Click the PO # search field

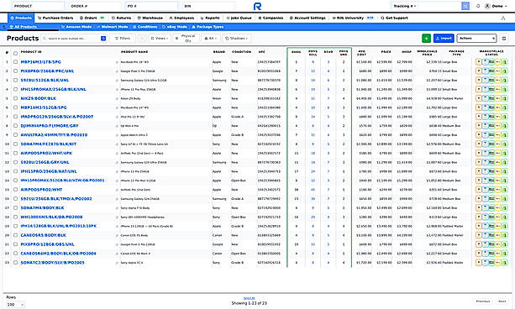[151, 6]
